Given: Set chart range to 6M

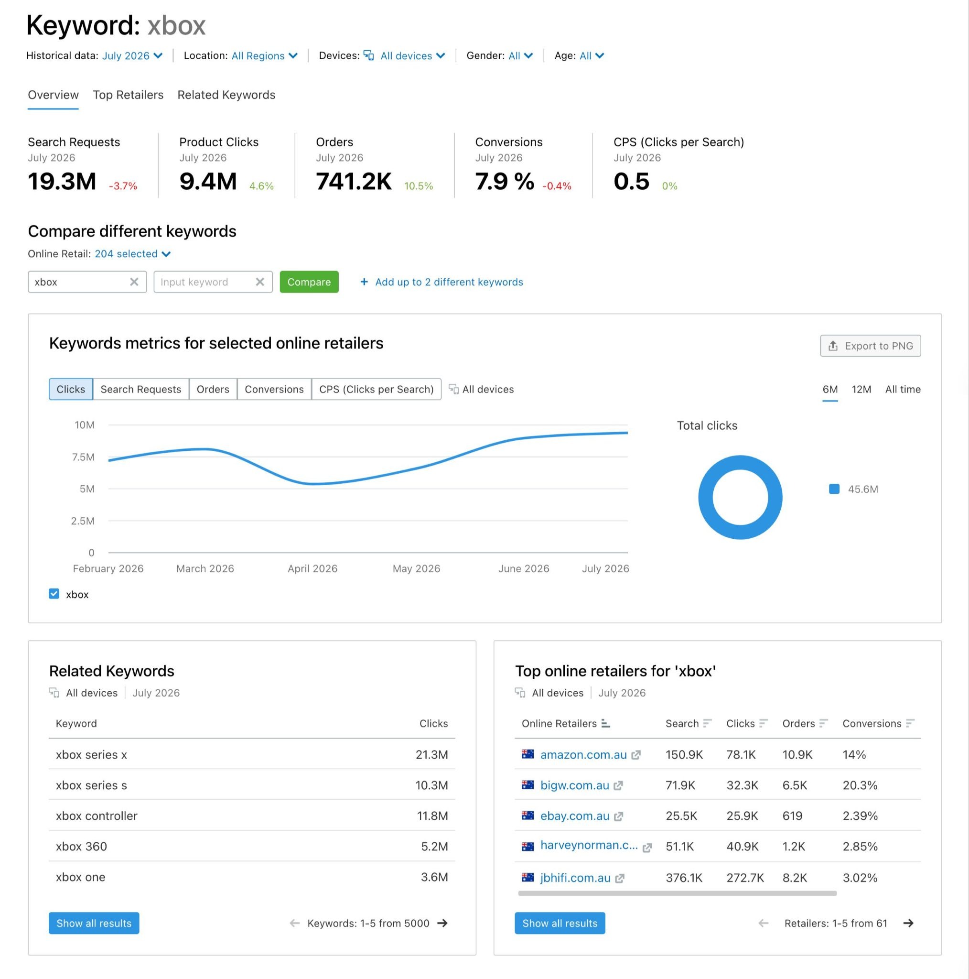Looking at the screenshot, I should point(830,389).
